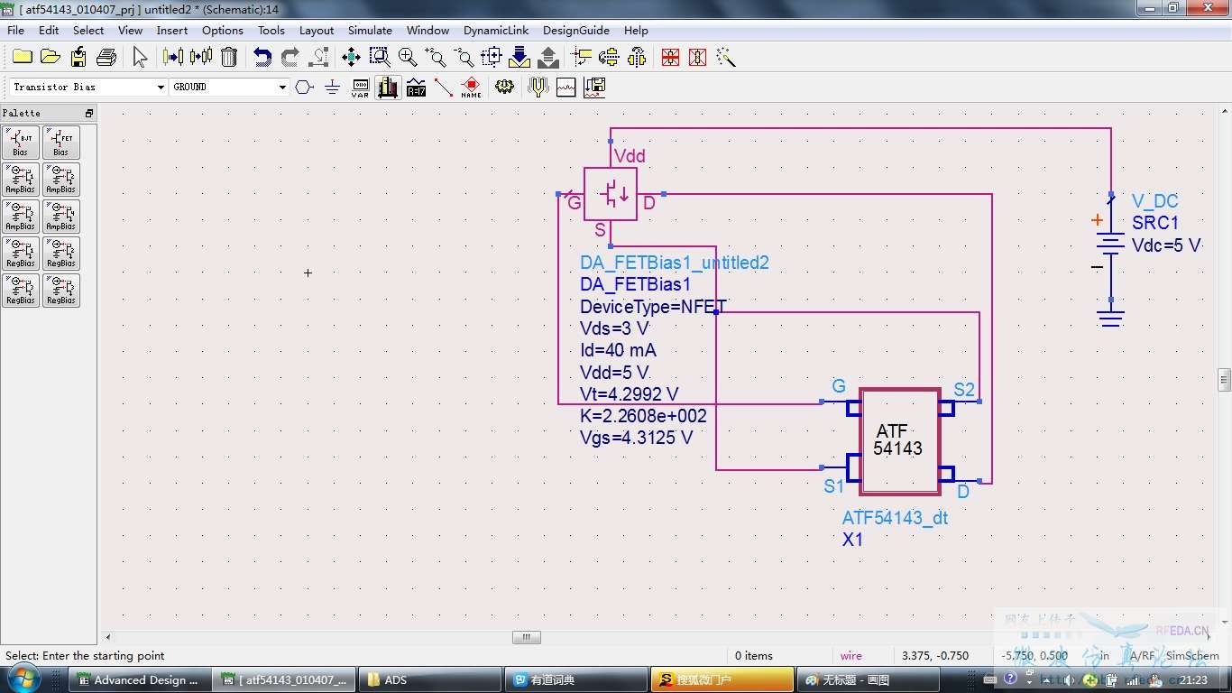The width and height of the screenshot is (1232, 693).
Task: Open the Layout menu
Action: (317, 30)
